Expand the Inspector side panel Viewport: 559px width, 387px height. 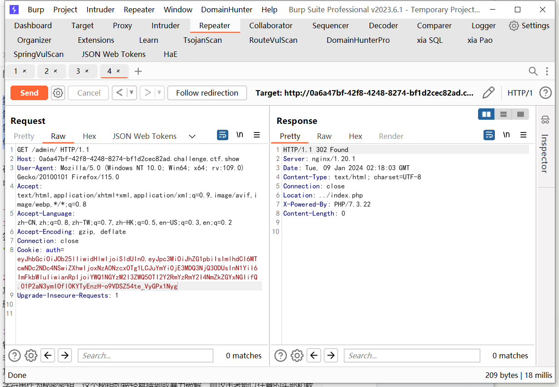(x=545, y=153)
